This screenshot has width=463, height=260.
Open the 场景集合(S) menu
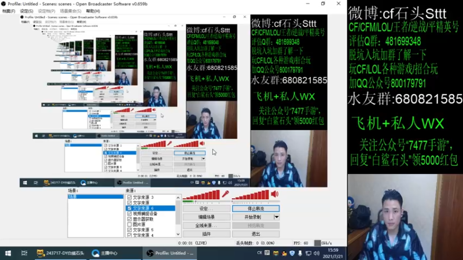click(70, 11)
